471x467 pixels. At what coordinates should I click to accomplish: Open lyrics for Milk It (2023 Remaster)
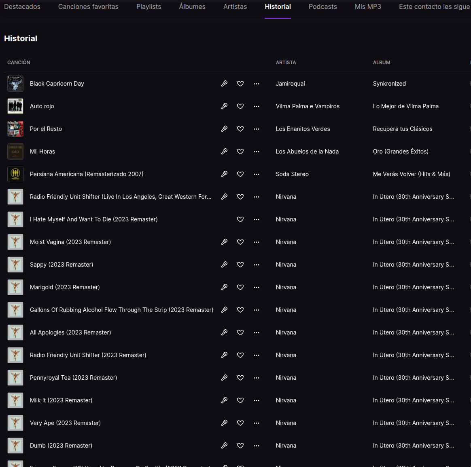pyautogui.click(x=224, y=400)
